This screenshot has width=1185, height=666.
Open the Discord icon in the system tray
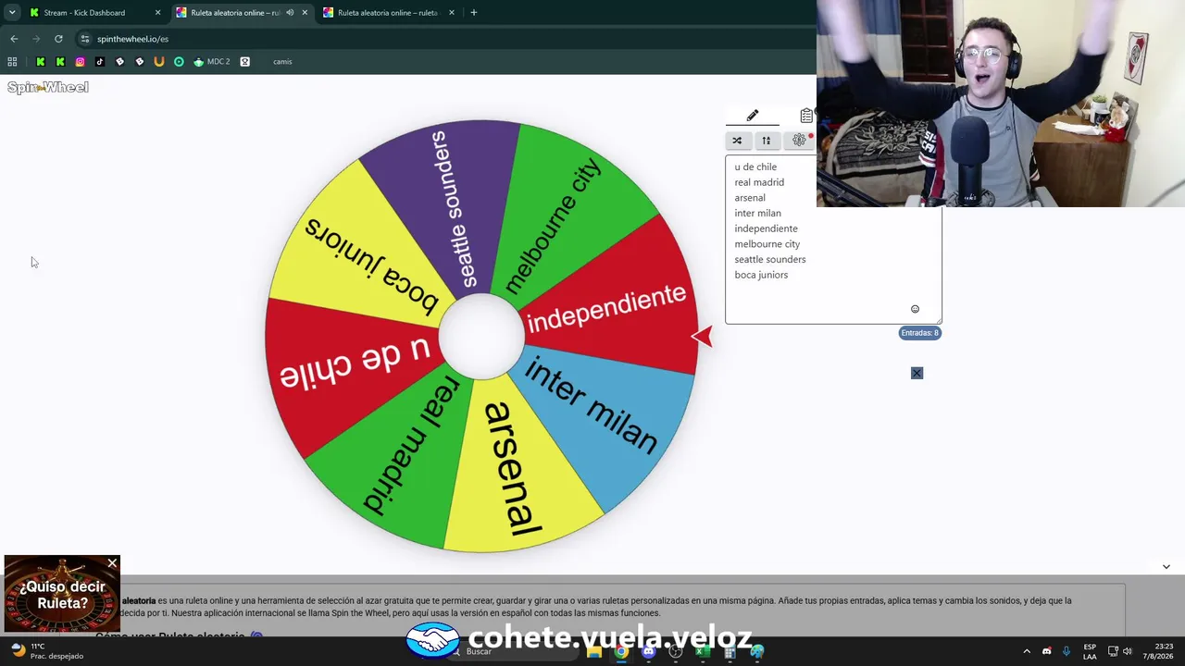[x=1047, y=651]
